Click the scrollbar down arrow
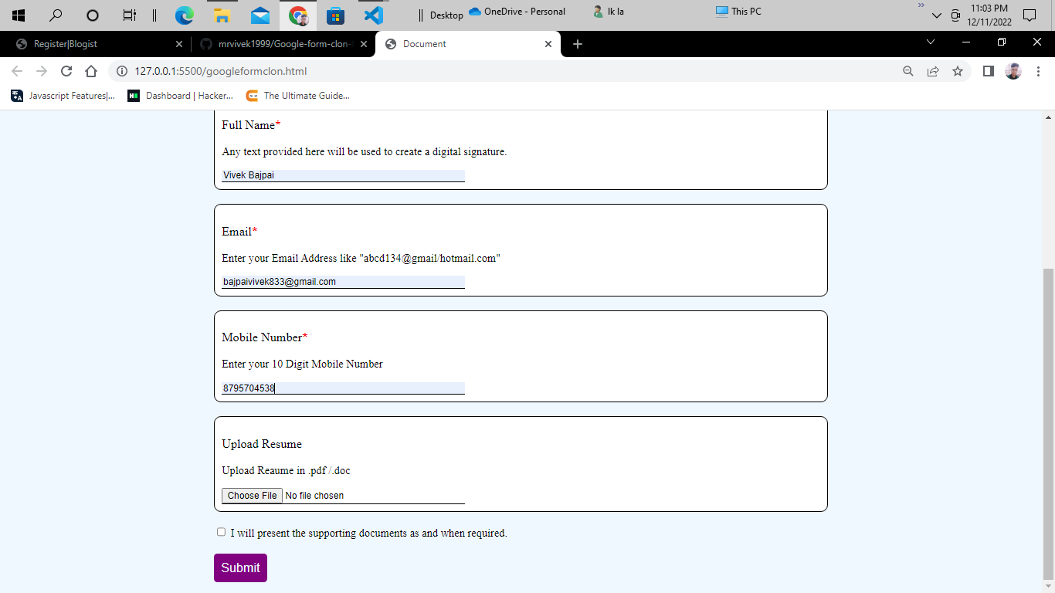The image size is (1055, 593). point(1048,586)
